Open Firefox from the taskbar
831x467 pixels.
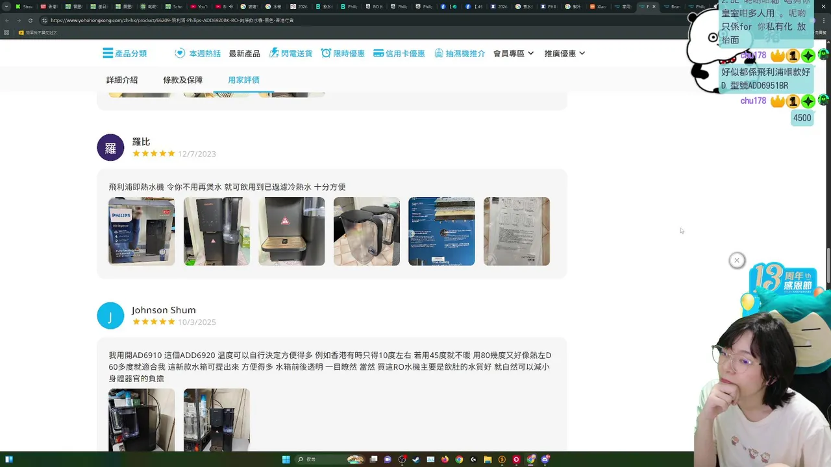445,460
